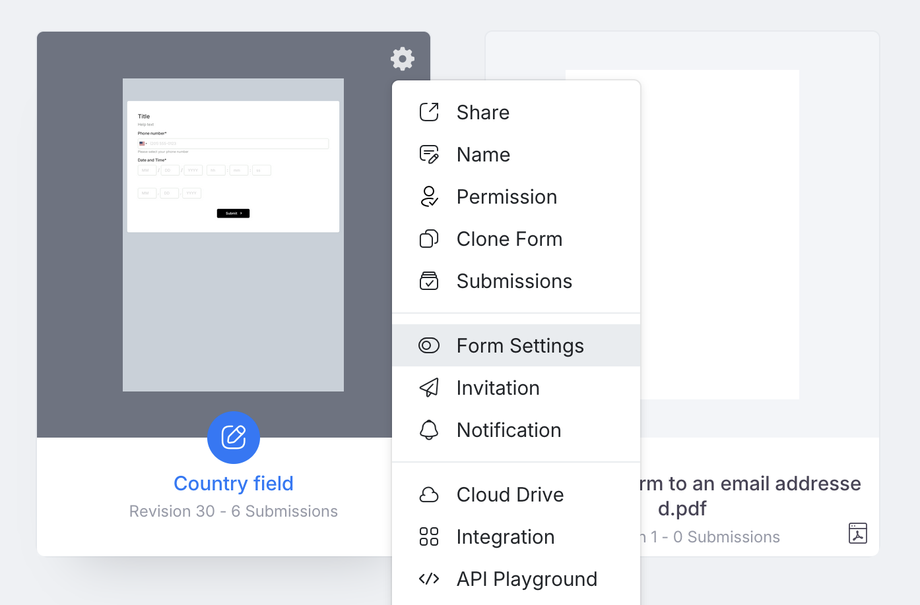Screen dimensions: 920x605
Task: Click the Country field form preview thumbnail
Action: pos(233,235)
